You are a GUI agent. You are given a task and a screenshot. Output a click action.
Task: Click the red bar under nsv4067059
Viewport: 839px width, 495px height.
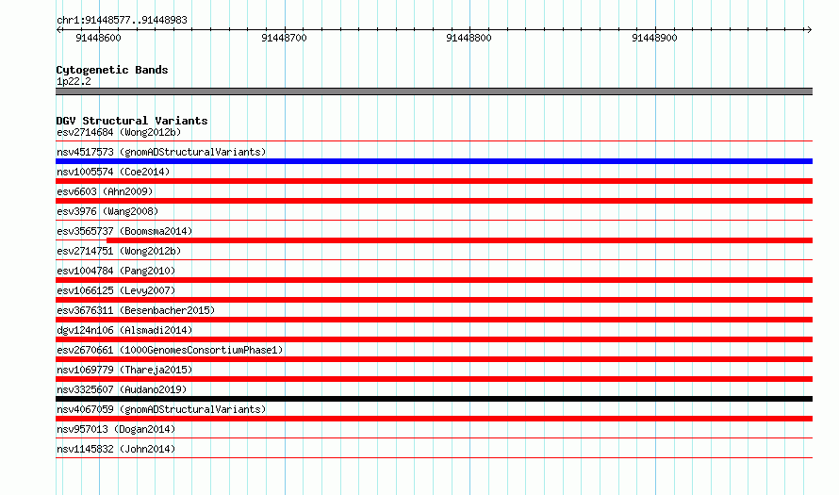click(x=434, y=419)
